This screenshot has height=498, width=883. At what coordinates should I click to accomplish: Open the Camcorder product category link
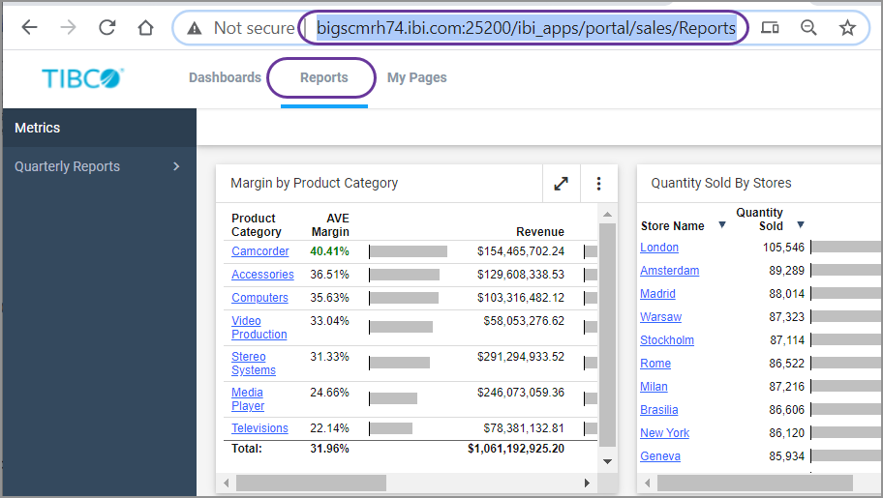tap(259, 251)
